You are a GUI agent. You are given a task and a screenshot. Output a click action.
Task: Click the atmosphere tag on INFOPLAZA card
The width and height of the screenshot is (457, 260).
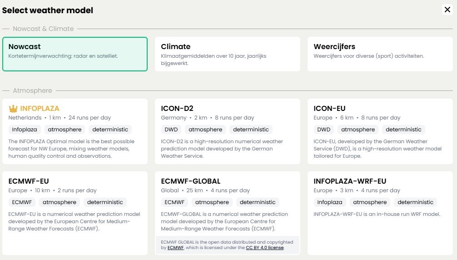(x=65, y=130)
